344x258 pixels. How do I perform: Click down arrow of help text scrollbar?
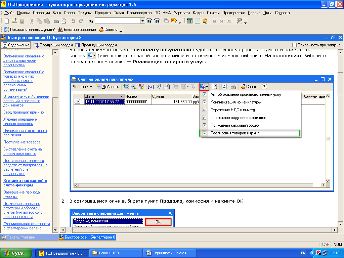coord(341,224)
